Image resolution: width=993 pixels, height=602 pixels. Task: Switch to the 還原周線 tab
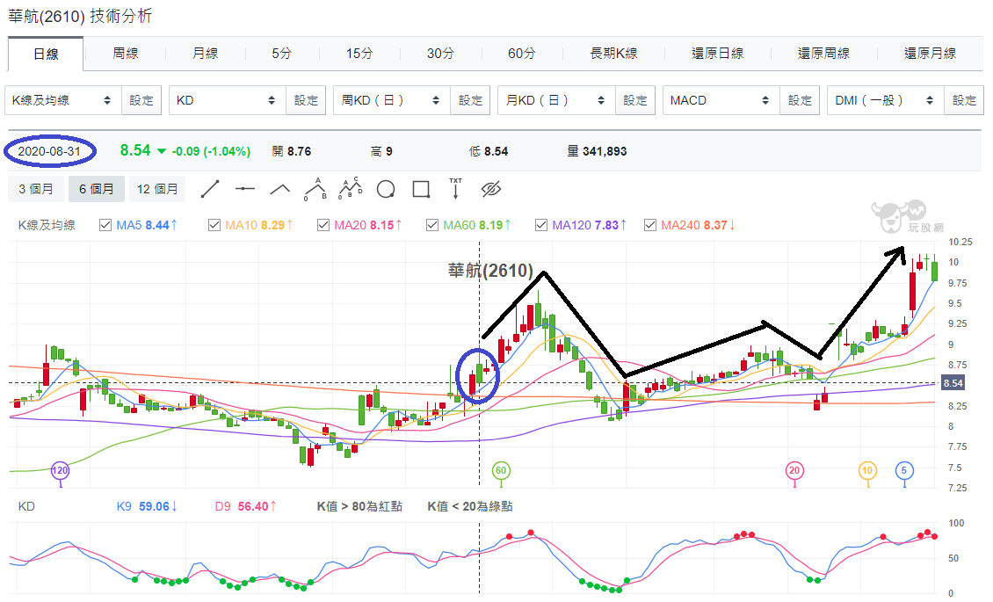[x=824, y=54]
